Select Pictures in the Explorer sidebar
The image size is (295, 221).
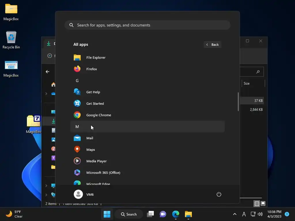click(53, 140)
